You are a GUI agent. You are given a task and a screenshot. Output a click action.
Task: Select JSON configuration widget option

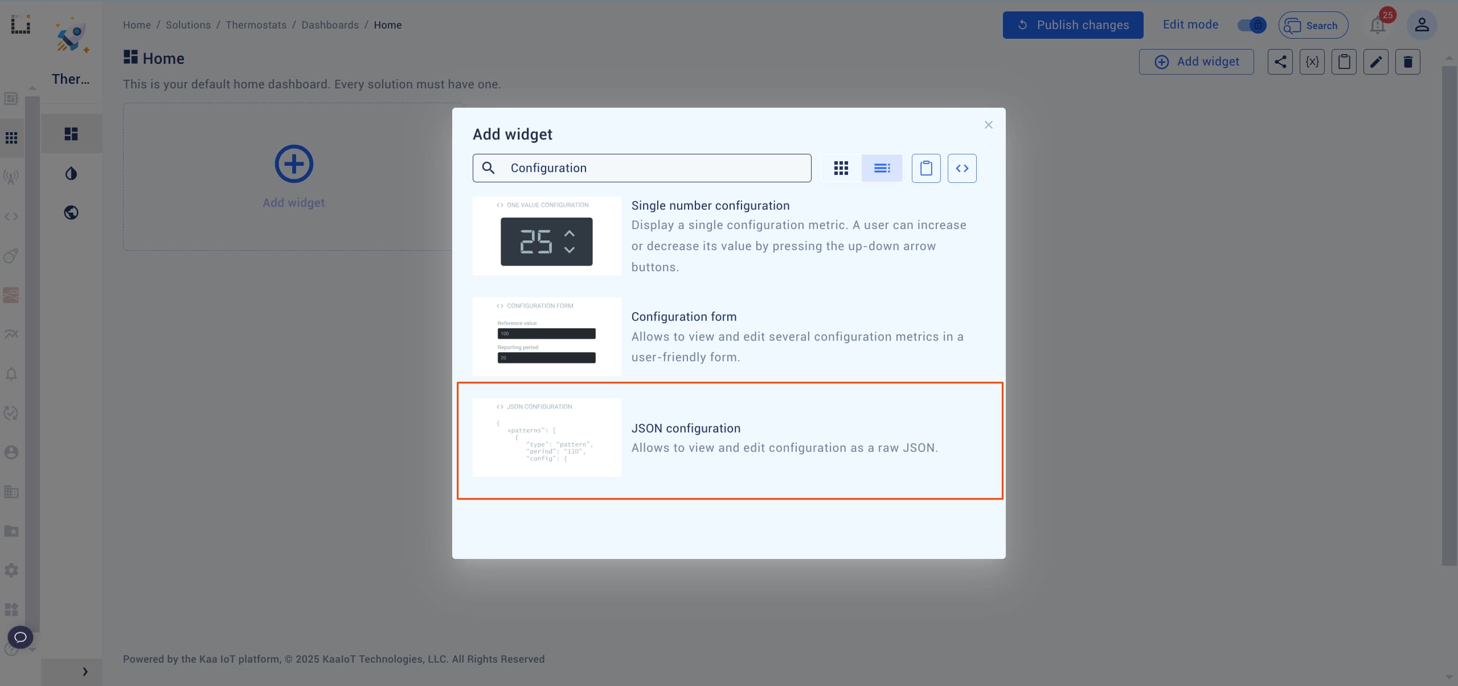[x=729, y=439]
